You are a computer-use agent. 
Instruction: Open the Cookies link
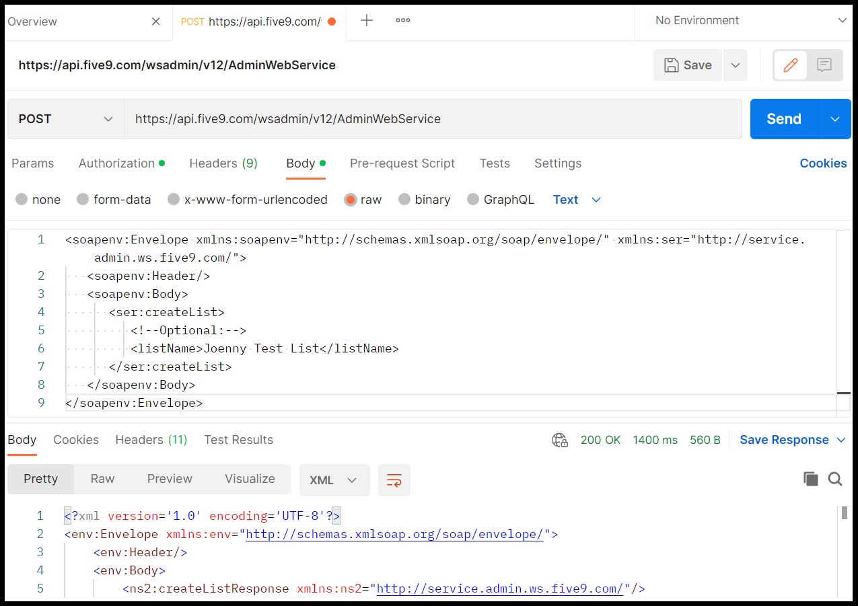coord(823,163)
